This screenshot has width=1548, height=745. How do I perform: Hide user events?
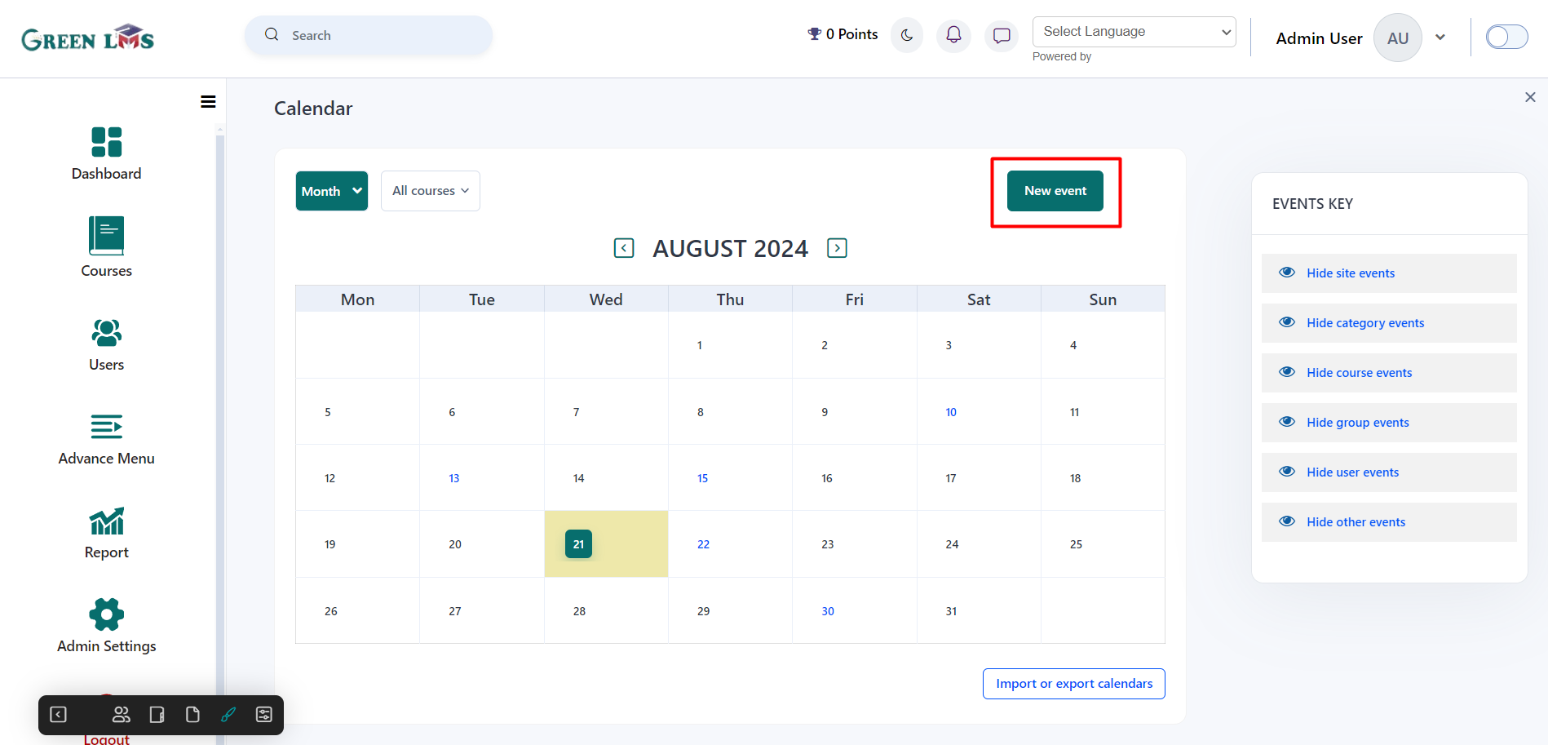[1389, 472]
